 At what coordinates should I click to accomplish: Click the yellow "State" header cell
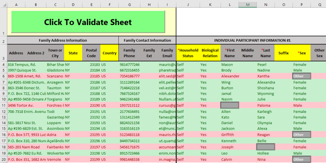(73, 53)
